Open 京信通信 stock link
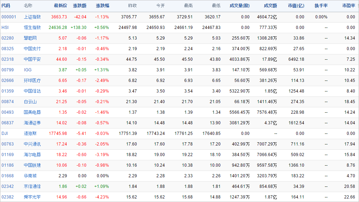The image size is (359, 202). [x=32, y=186]
